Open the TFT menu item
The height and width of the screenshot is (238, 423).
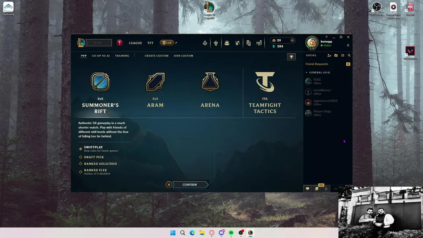click(150, 43)
